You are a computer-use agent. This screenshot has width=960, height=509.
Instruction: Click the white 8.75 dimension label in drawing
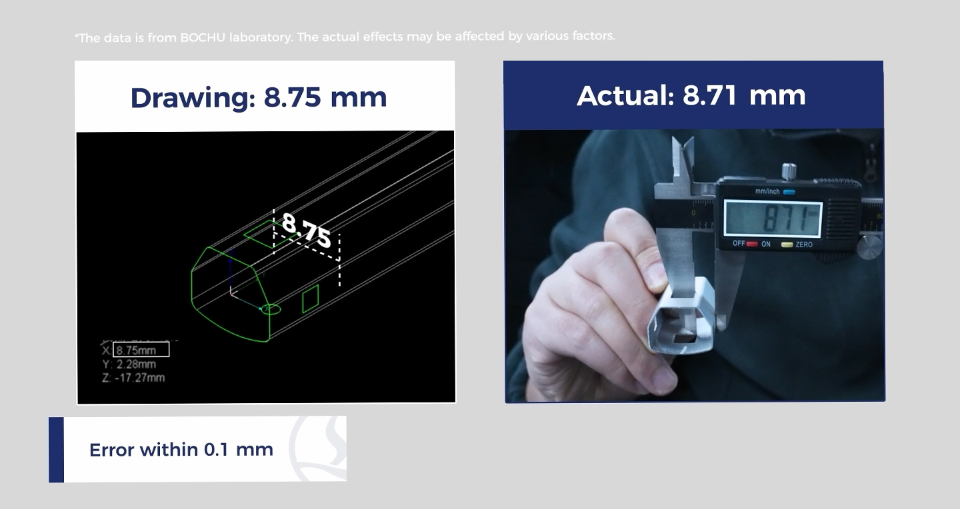pyautogui.click(x=306, y=231)
